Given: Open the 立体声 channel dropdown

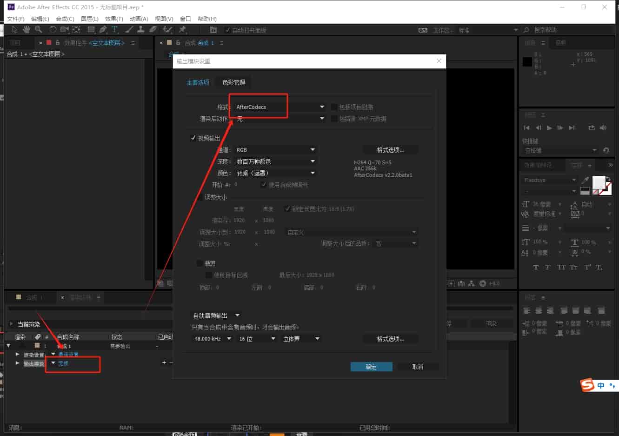Looking at the screenshot, I should coord(301,338).
